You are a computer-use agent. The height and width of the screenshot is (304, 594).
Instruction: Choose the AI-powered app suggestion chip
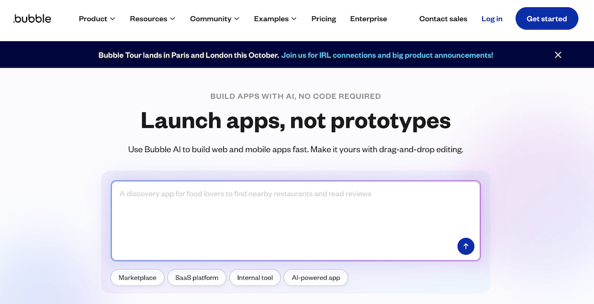pos(316,278)
